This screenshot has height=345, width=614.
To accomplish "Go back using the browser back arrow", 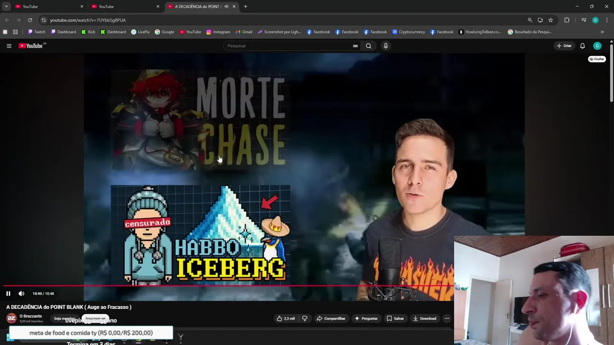I will [x=7, y=20].
